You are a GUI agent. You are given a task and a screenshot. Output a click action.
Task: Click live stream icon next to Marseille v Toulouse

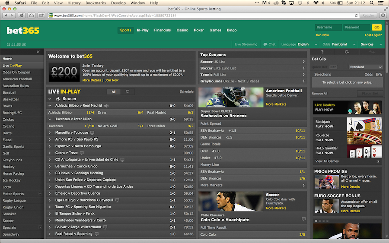pos(92,133)
